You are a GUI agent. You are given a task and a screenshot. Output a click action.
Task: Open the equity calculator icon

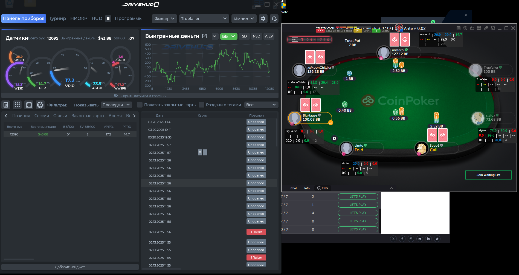pos(29,105)
